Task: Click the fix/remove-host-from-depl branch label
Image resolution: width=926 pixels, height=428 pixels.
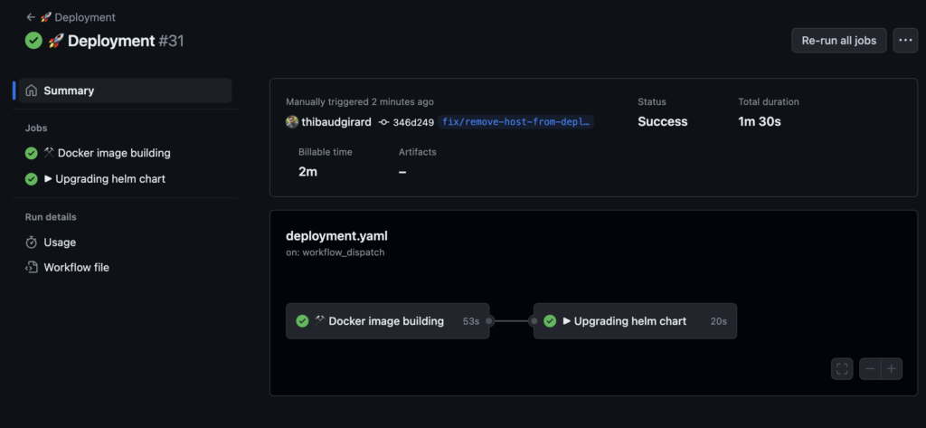Action: click(516, 122)
